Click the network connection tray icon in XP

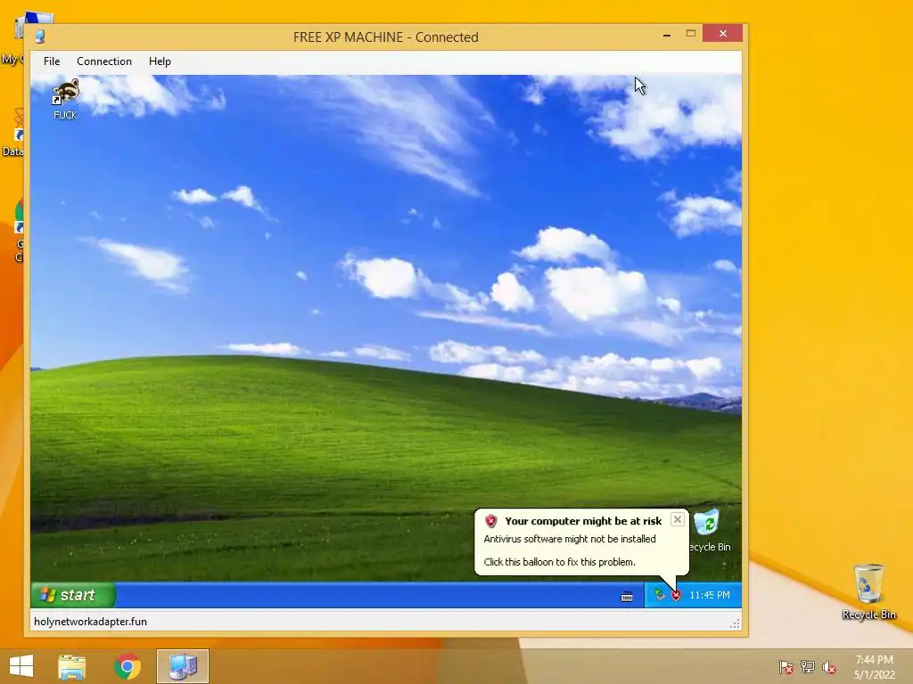659,594
